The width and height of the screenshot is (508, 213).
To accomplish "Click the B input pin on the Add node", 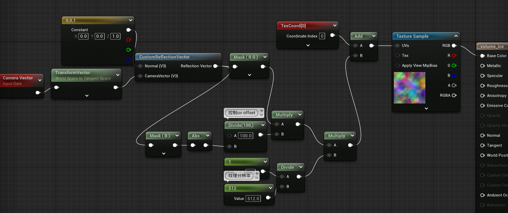I will point(356,56).
